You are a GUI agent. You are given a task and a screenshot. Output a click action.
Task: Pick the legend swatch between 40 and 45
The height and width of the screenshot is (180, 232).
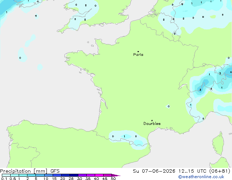99,175
